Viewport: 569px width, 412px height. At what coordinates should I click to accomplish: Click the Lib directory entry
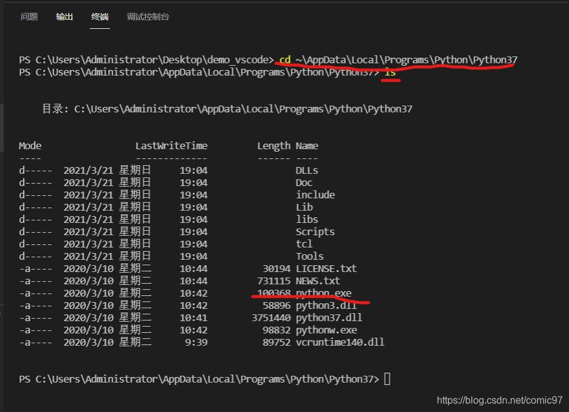point(304,208)
